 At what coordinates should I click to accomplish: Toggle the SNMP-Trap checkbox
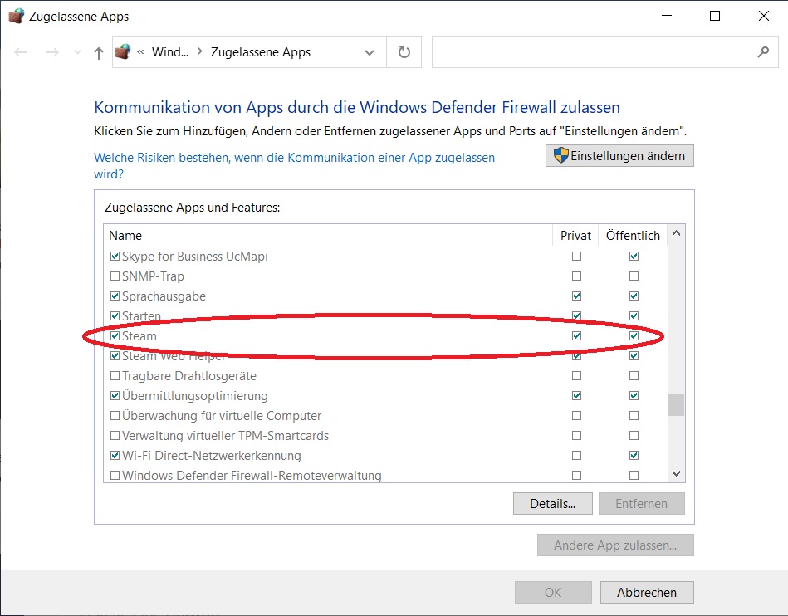[x=115, y=276]
